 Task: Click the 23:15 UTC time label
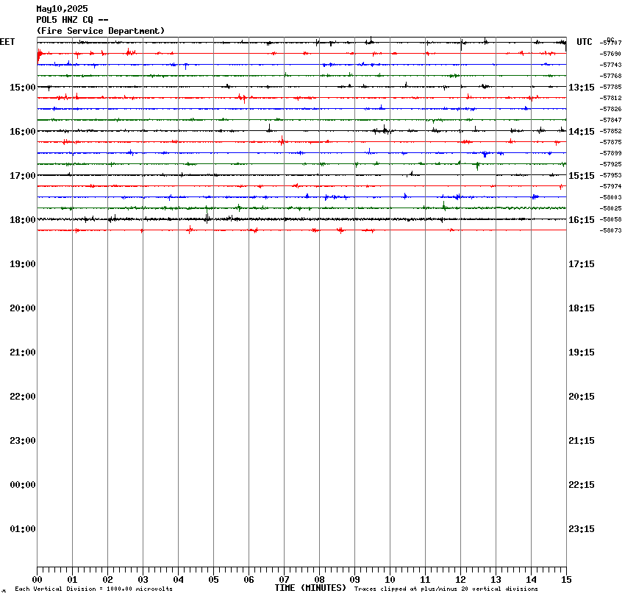coord(581,529)
